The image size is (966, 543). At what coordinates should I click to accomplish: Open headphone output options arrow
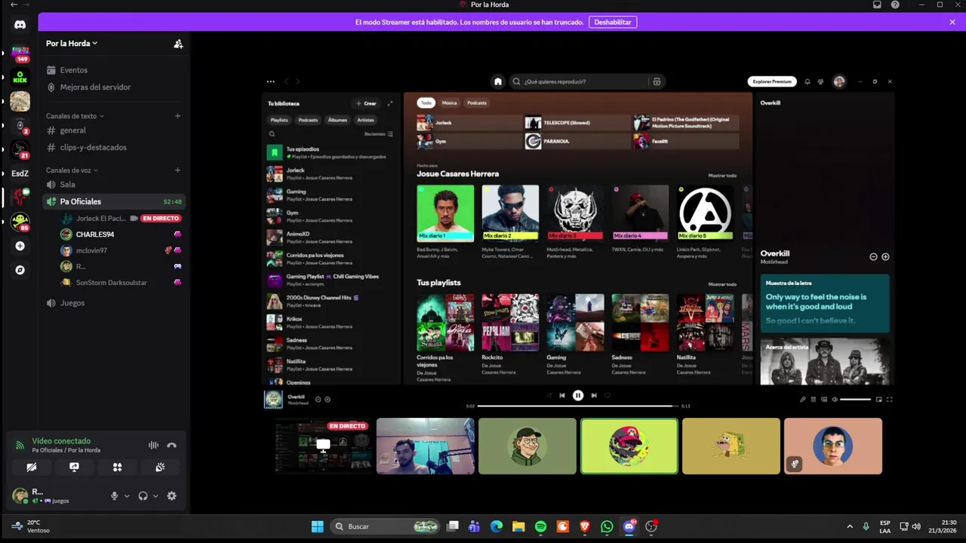pos(155,496)
